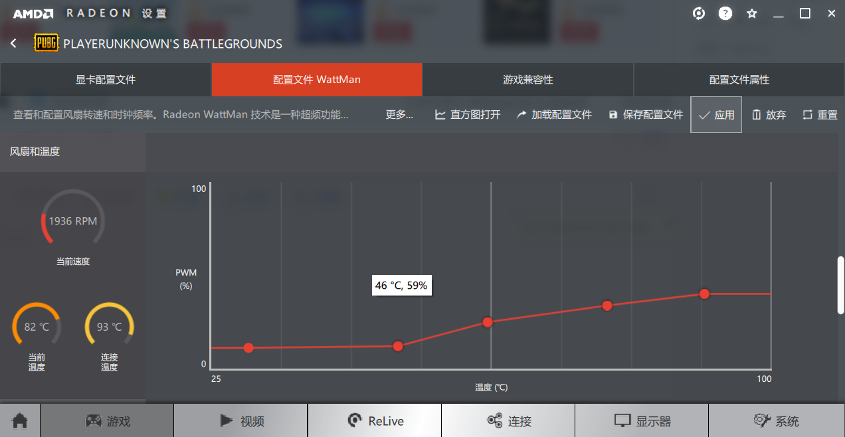Select the third fan curve point
This screenshot has height=437, width=845.
pos(488,322)
